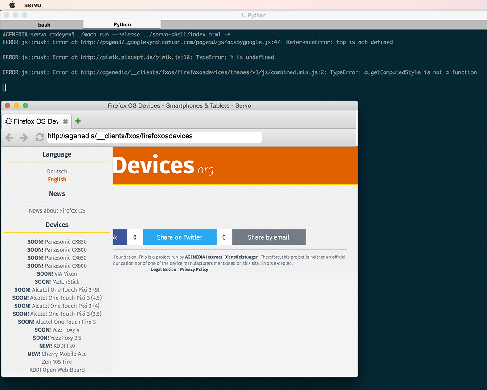Click the Apple menu icon
The width and height of the screenshot is (487, 390).
(12, 5)
